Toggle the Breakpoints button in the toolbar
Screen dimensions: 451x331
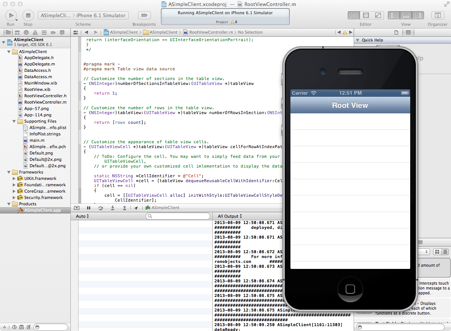click(144, 15)
